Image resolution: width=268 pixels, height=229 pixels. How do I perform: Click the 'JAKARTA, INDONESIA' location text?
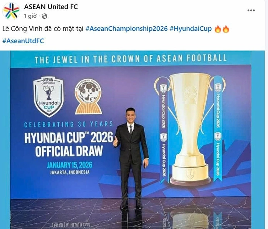pos(70,172)
